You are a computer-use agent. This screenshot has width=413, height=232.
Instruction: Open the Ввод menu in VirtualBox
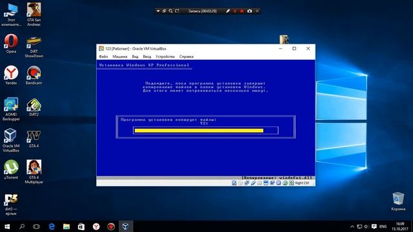[x=147, y=57]
